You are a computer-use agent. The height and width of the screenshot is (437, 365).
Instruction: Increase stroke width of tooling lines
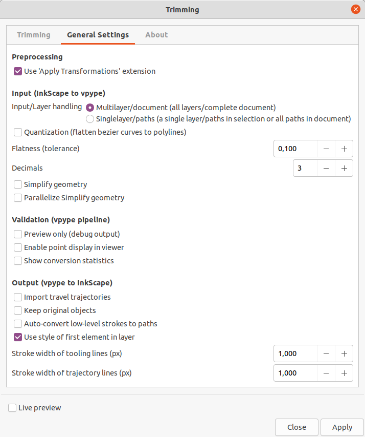tap(344, 353)
